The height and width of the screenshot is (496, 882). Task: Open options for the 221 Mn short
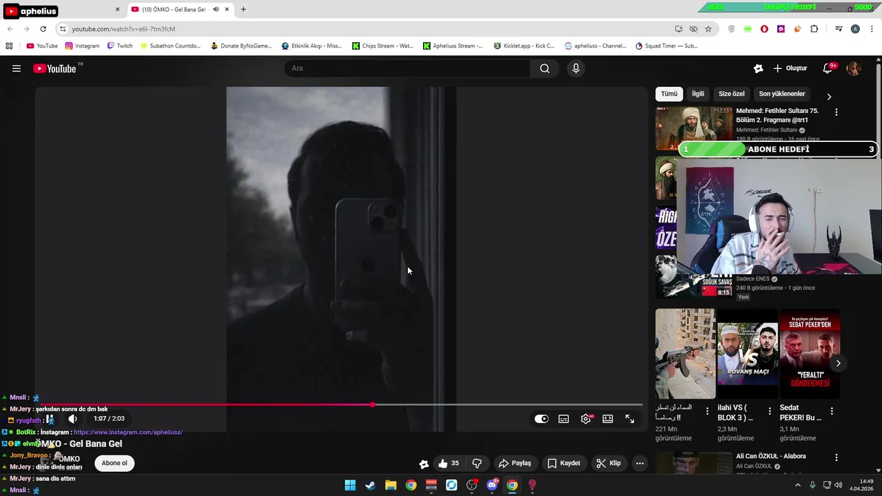[707, 411]
